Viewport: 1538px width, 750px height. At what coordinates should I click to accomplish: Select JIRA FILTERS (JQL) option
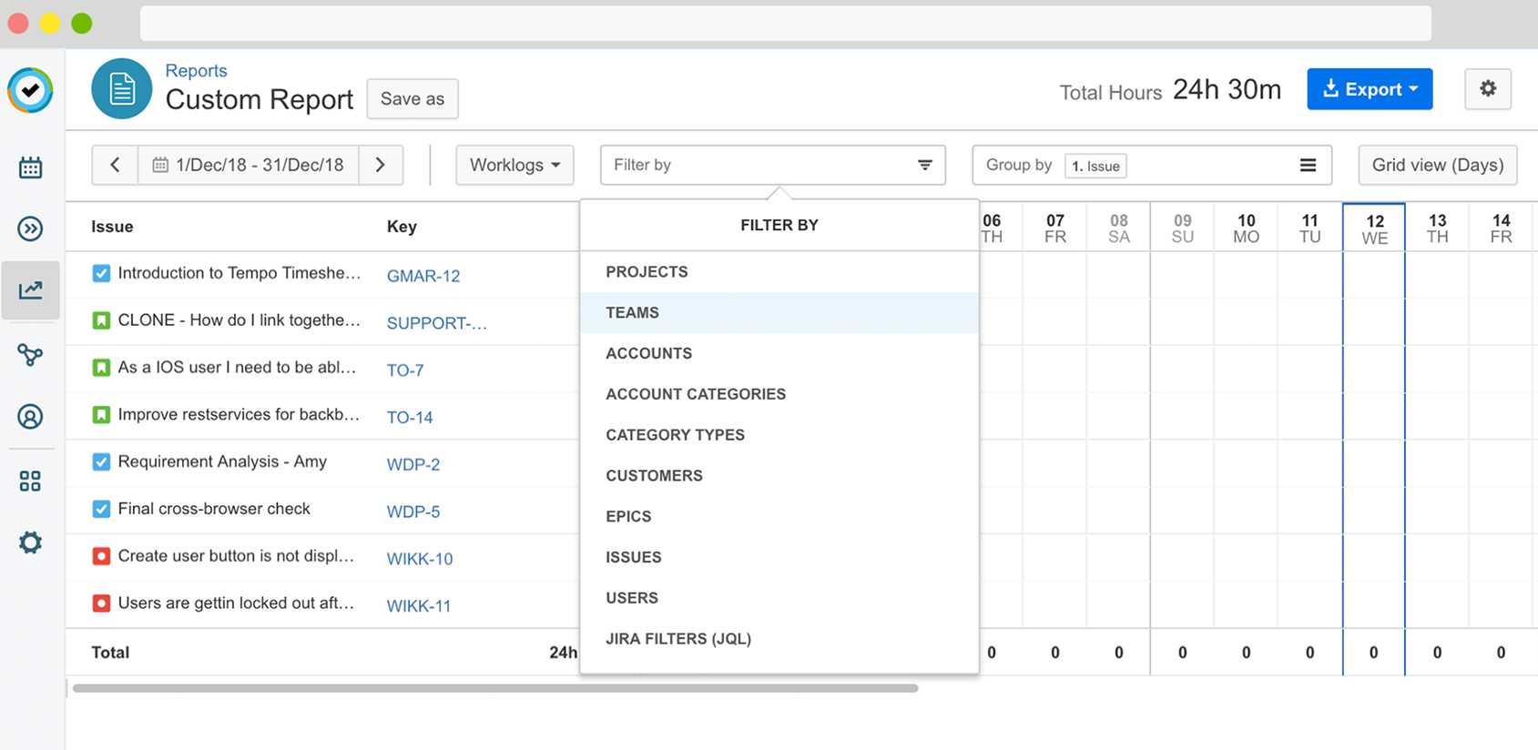(x=779, y=639)
